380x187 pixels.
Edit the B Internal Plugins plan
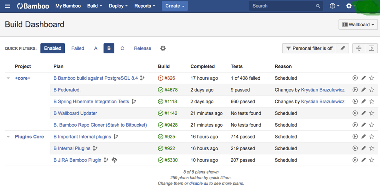(363, 148)
